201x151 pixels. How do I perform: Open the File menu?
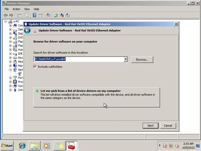click(7, 9)
